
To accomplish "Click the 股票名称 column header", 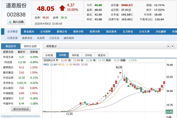I will [8, 52].
